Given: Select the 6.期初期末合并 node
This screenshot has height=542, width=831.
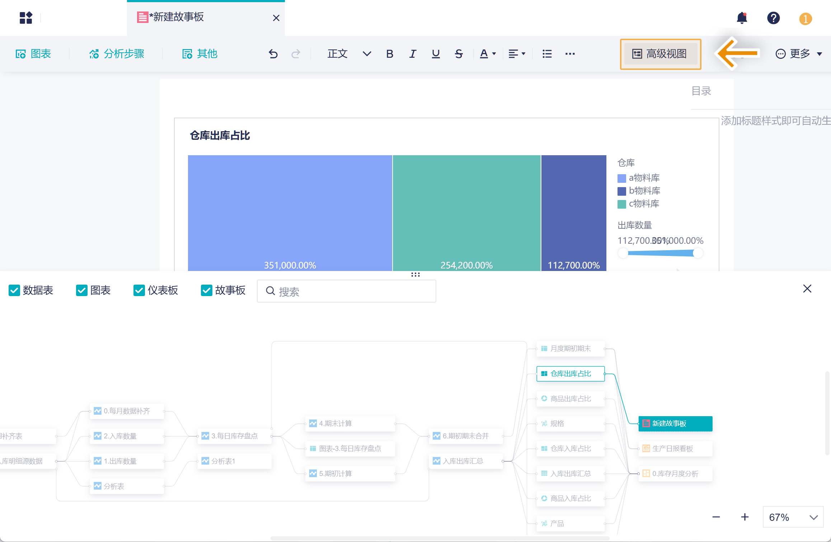Looking at the screenshot, I should coord(466,436).
